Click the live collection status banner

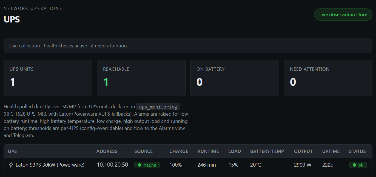point(188,45)
